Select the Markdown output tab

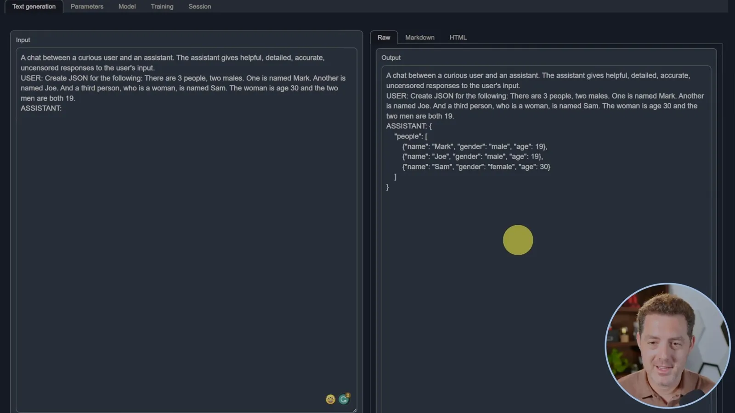click(419, 38)
